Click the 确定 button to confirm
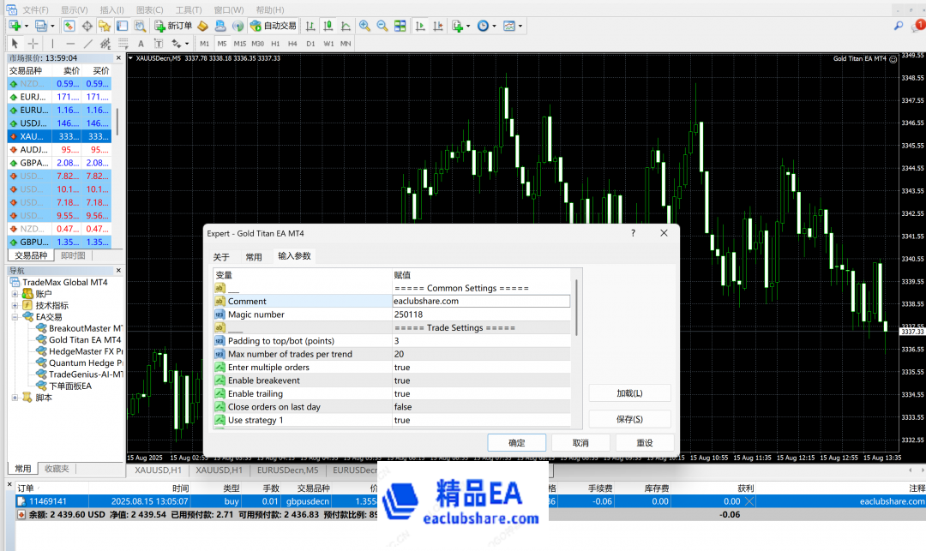Image resolution: width=926 pixels, height=551 pixels. [x=516, y=443]
